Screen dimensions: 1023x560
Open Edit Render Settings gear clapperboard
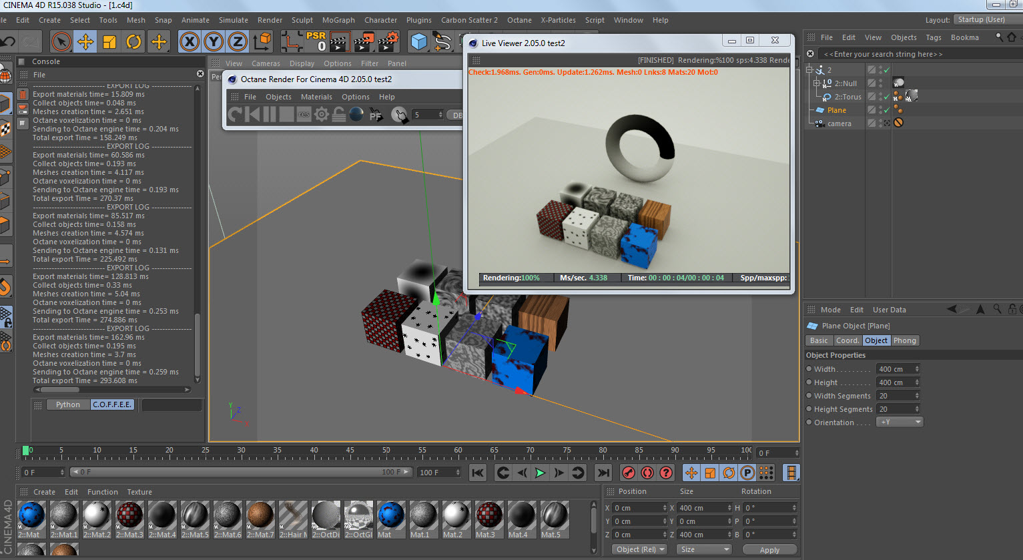388,42
